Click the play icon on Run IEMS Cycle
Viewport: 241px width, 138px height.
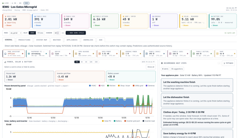(68, 33)
